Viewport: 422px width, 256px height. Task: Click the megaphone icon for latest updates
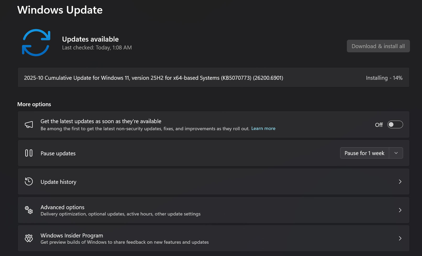tap(29, 125)
